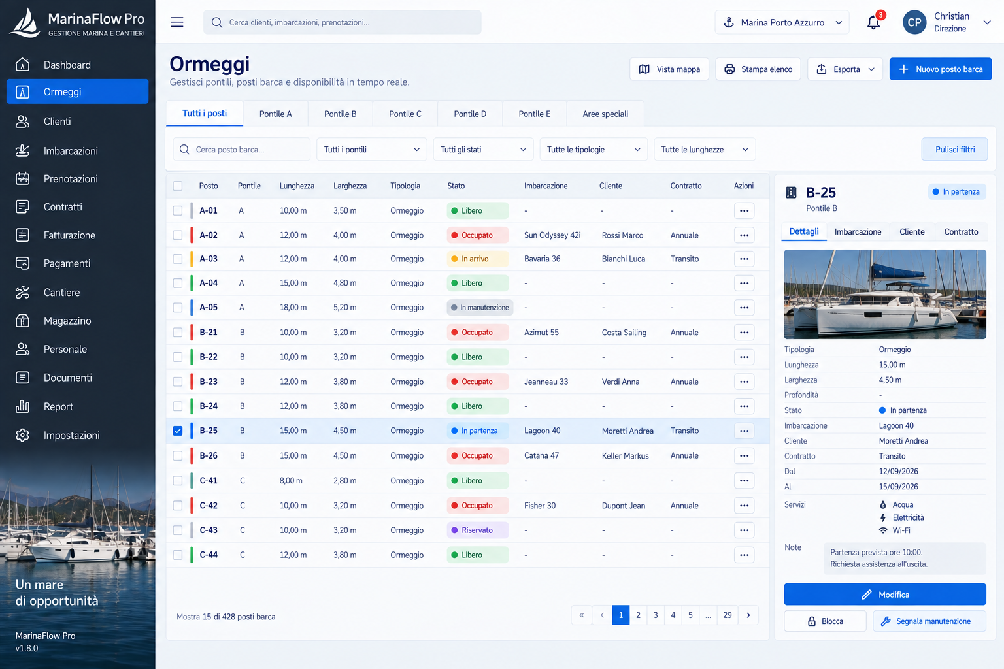The image size is (1004, 669).
Task: Open the Imbarcazione detail tab
Action: point(858,232)
